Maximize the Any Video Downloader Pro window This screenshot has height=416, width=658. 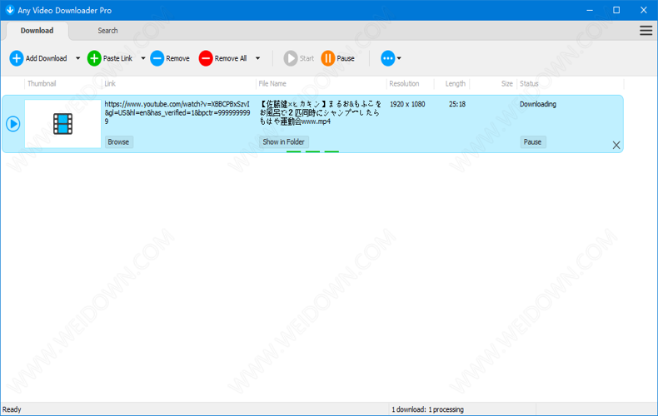click(x=616, y=10)
